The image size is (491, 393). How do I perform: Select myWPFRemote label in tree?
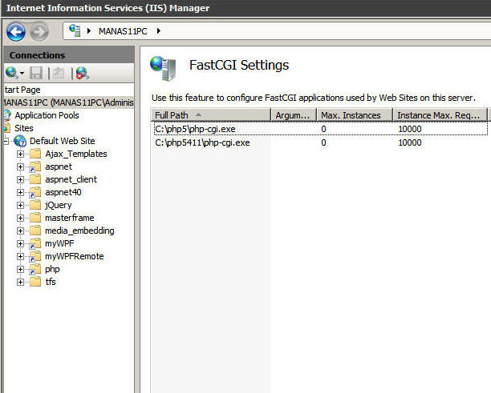coord(75,256)
